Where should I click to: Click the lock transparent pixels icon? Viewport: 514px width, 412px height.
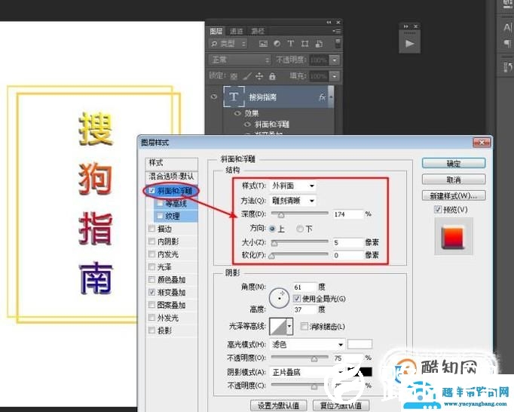tap(234, 76)
